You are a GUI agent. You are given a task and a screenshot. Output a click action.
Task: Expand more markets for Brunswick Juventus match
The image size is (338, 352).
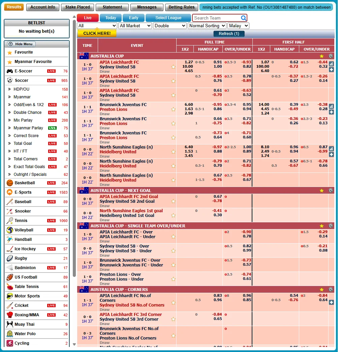coord(331,112)
